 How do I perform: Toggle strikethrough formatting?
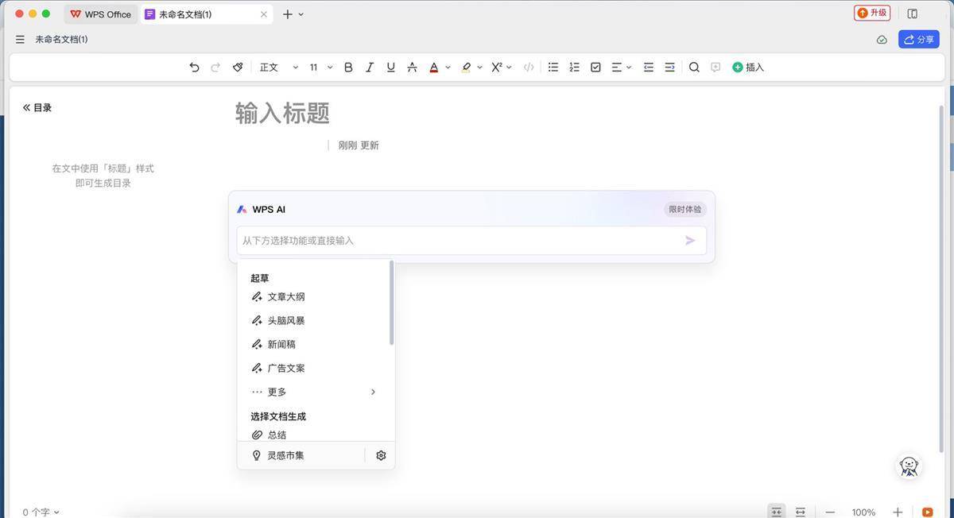(x=412, y=68)
